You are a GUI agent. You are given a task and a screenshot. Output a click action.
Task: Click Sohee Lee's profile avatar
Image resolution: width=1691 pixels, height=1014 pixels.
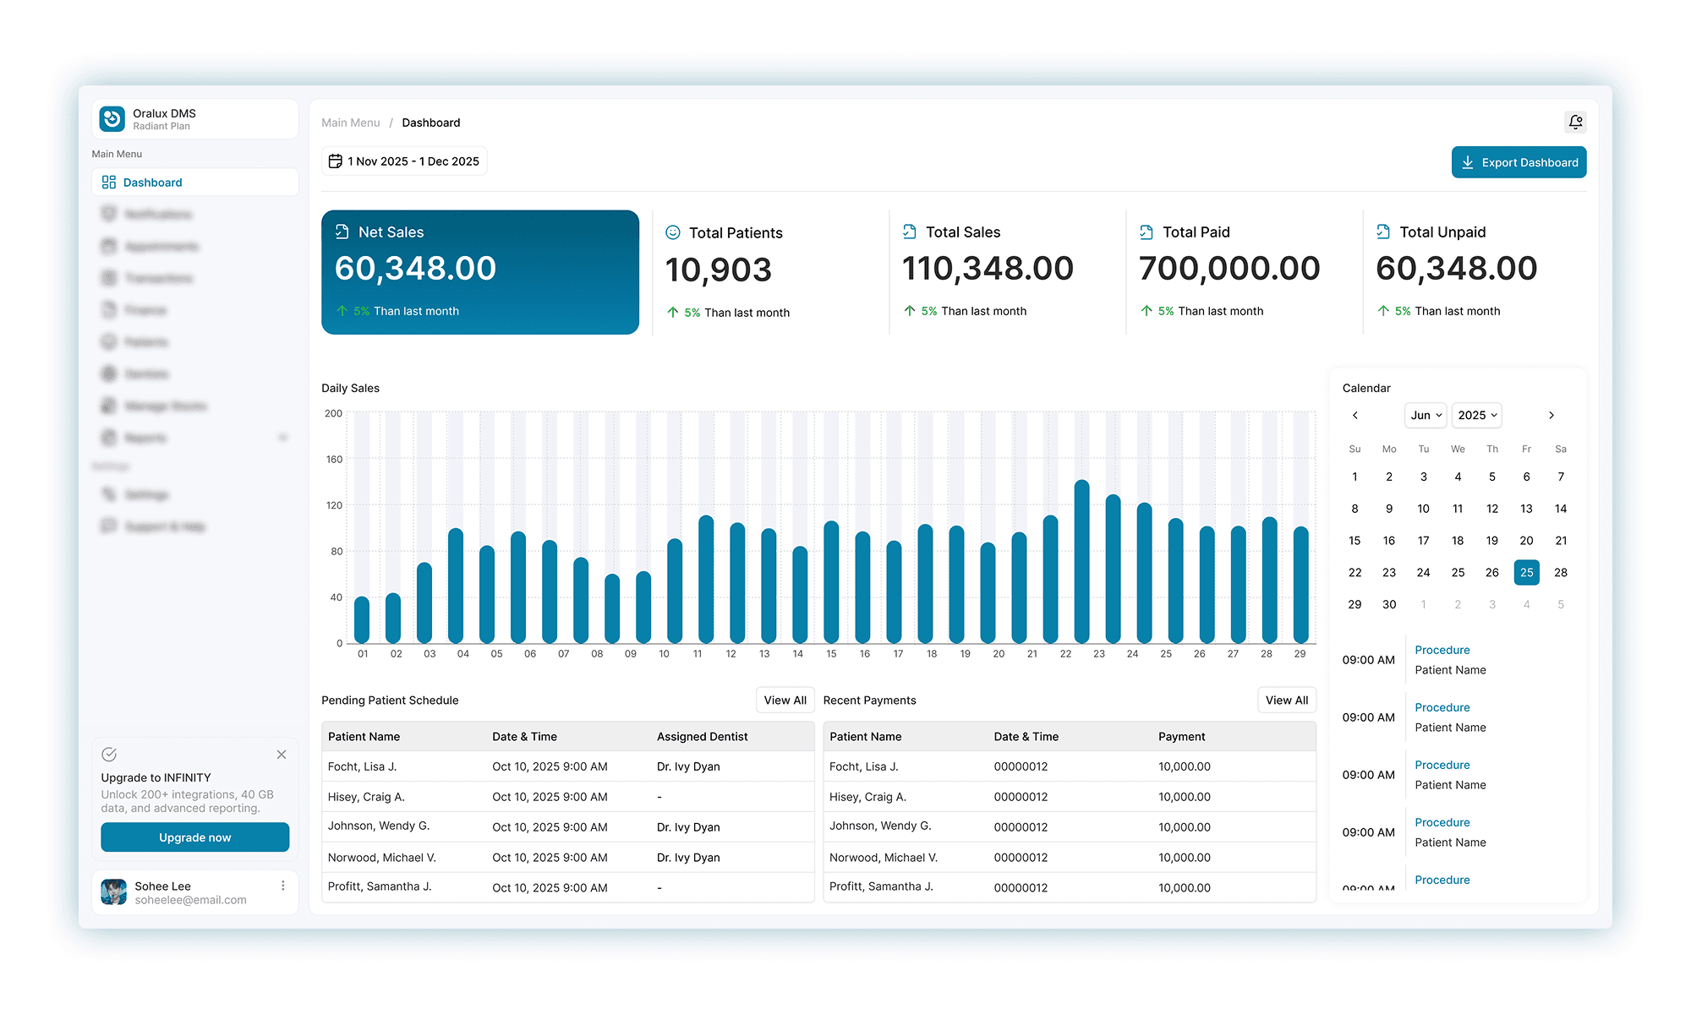point(114,892)
